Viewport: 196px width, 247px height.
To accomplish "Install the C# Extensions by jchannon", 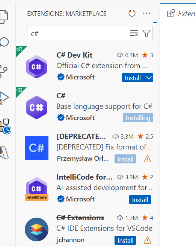I will pyautogui.click(x=125, y=240).
